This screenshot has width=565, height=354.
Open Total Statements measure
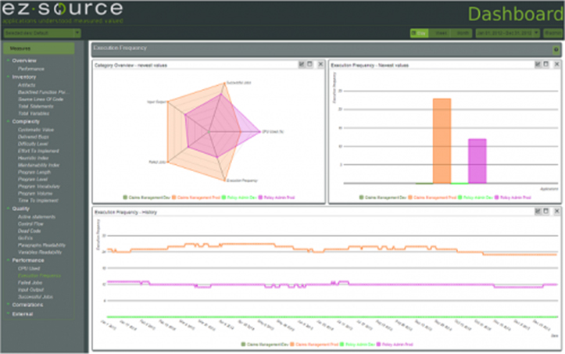coord(36,106)
